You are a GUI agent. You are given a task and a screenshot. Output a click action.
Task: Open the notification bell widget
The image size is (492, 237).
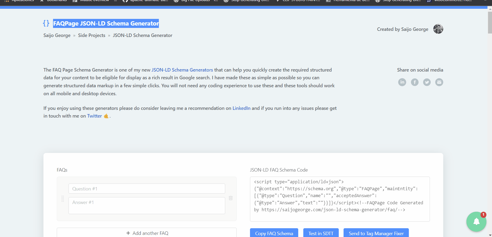pyautogui.click(x=476, y=221)
